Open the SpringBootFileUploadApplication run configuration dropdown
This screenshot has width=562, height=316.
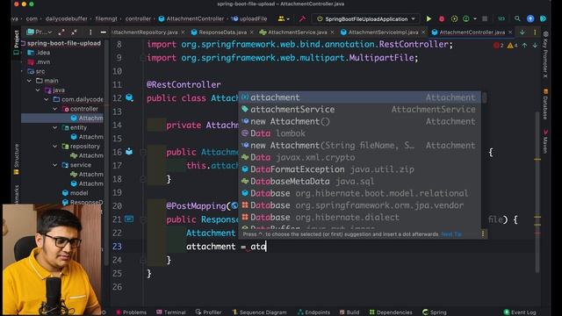tap(366, 18)
